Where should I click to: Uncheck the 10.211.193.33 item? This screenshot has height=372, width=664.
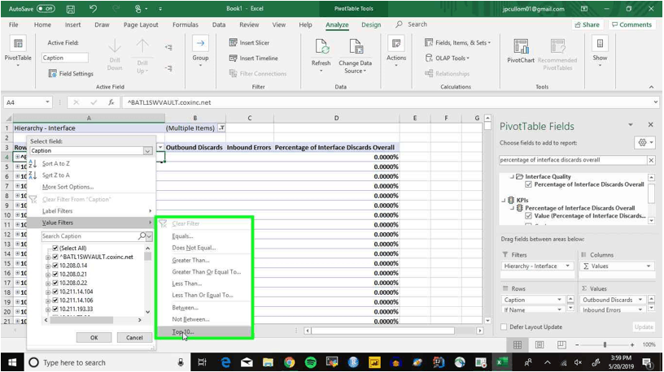[x=55, y=309]
